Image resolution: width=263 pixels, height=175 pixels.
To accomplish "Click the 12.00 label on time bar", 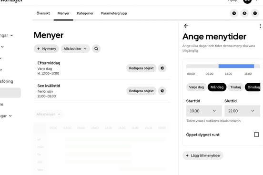I will 228,74.
